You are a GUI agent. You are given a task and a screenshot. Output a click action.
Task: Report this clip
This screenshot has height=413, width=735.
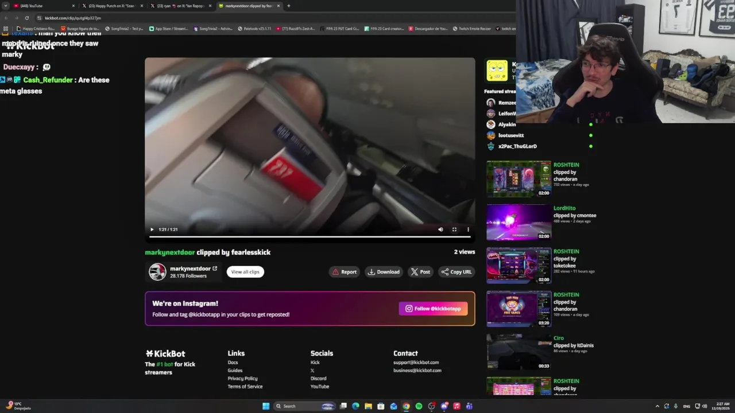point(345,272)
